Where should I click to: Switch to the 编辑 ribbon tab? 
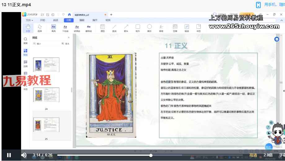pos(82,20)
